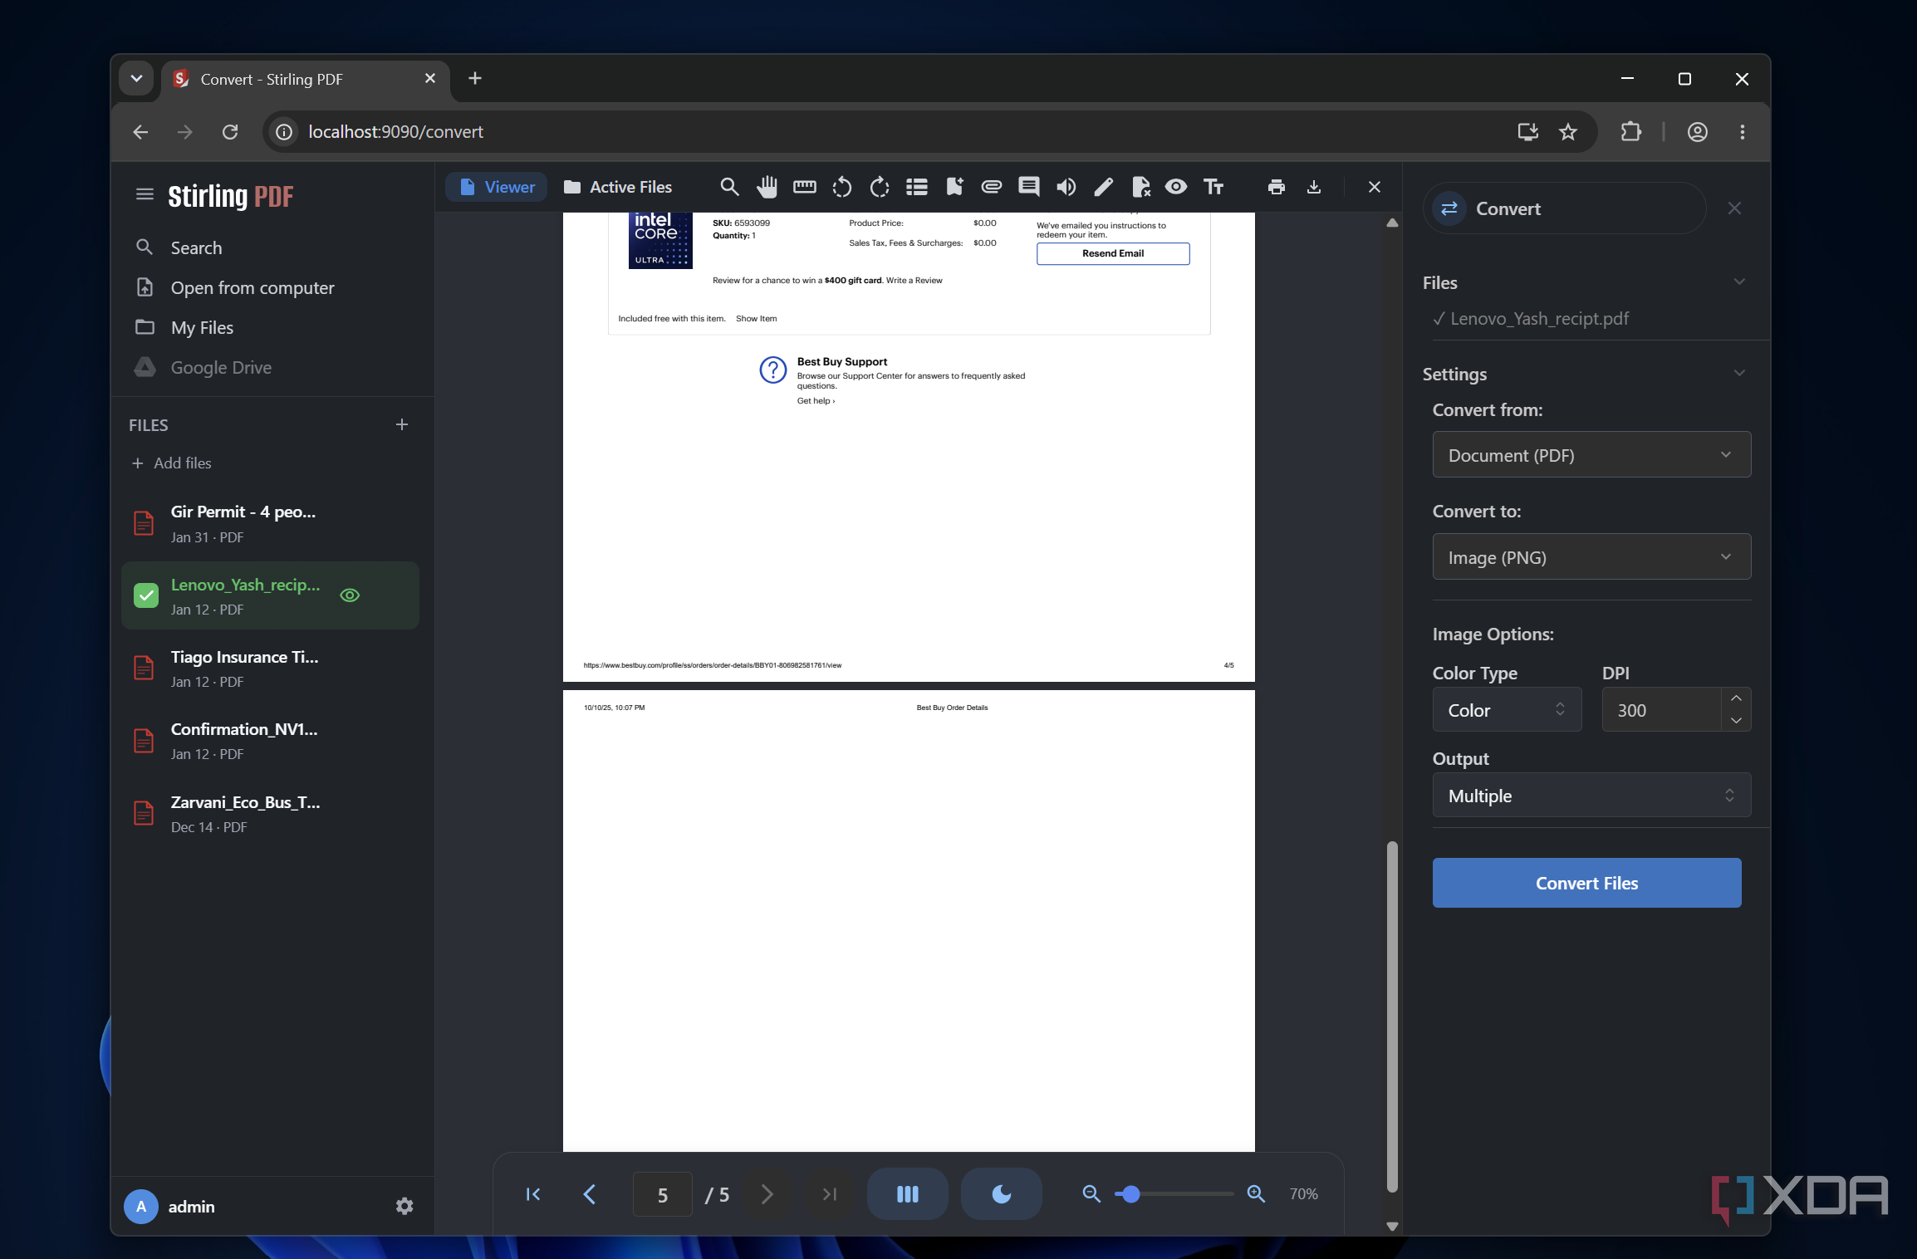Click Add files in the sidebar
Viewport: 1917px width, 1259px height.
tap(171, 463)
